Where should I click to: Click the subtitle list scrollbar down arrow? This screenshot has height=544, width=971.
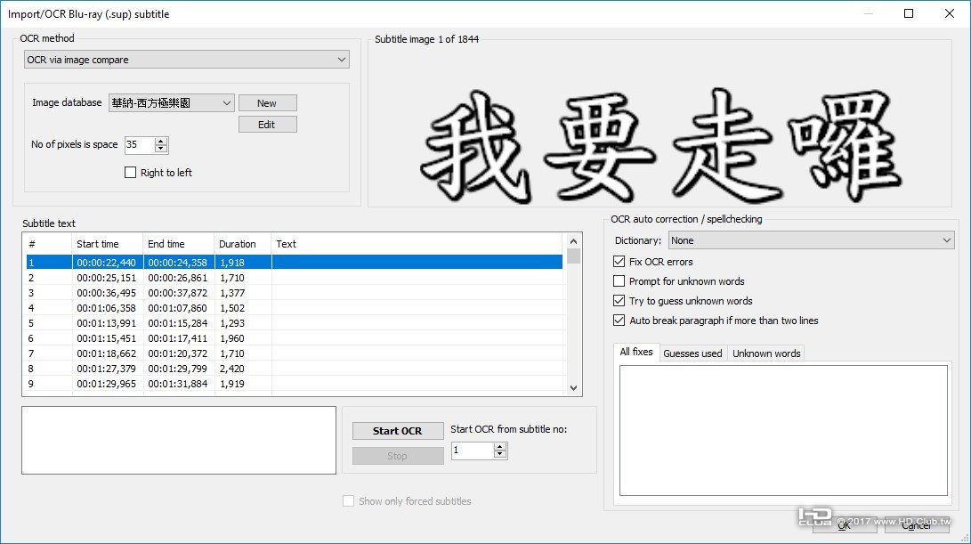pyautogui.click(x=573, y=387)
